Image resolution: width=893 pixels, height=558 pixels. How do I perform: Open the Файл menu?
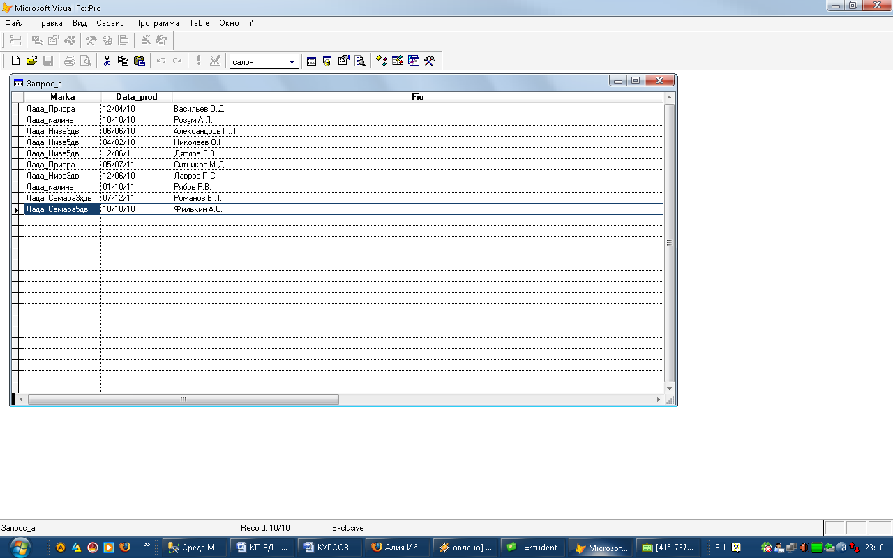pos(15,23)
